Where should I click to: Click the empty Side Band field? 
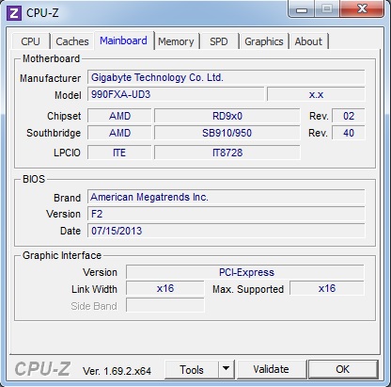pyautogui.click(x=165, y=305)
